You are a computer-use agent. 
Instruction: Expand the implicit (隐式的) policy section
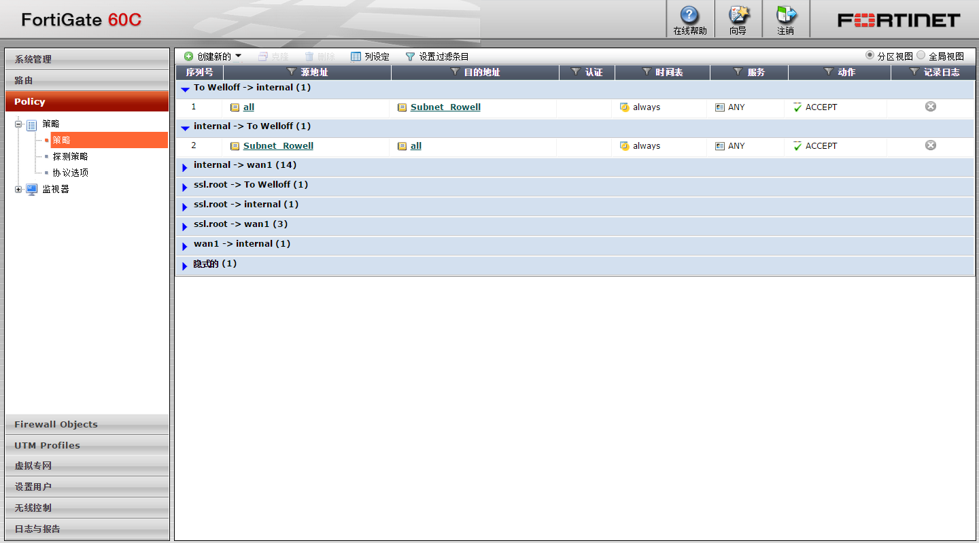[185, 266]
